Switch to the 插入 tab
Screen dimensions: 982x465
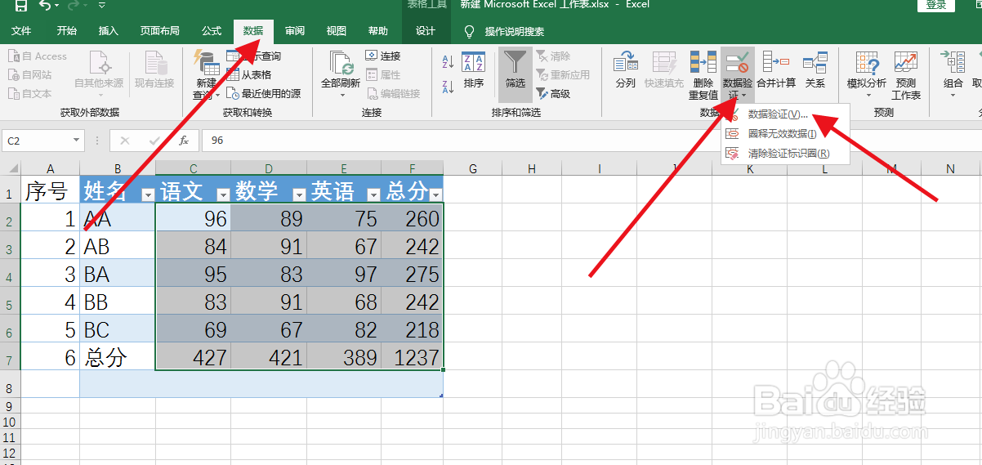108,31
